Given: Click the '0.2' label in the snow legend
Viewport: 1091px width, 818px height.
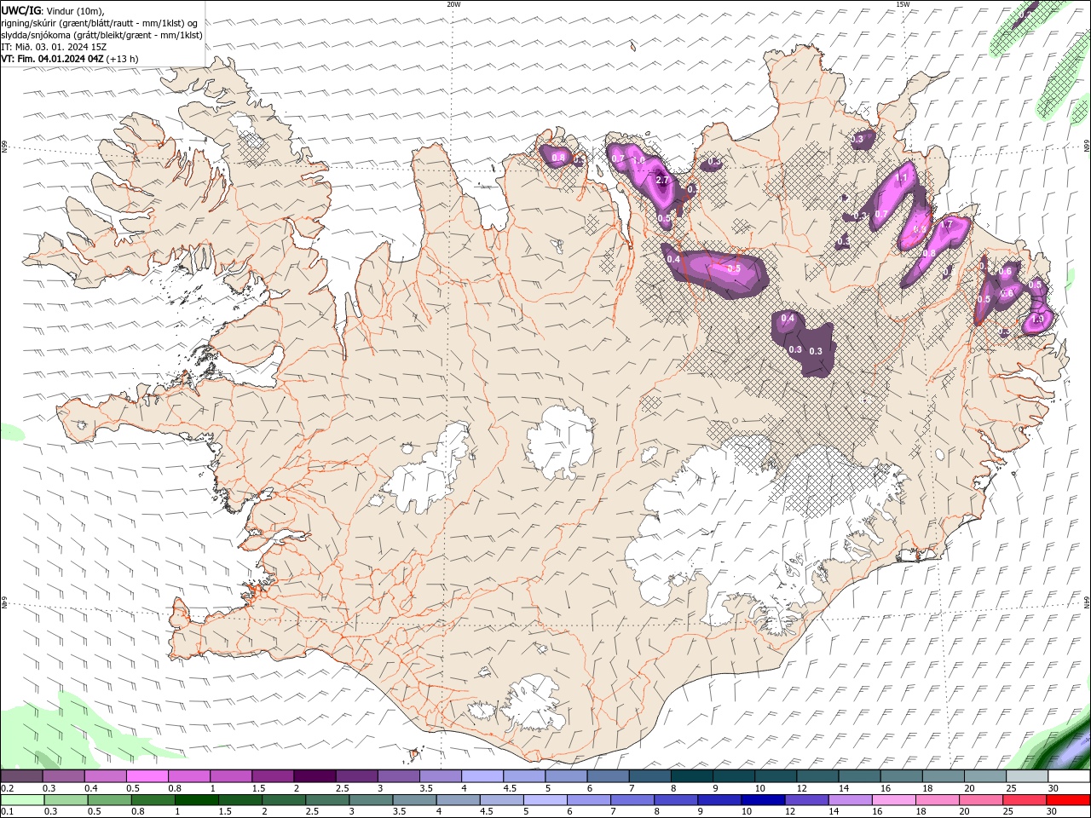Looking at the screenshot, I should (8, 788).
